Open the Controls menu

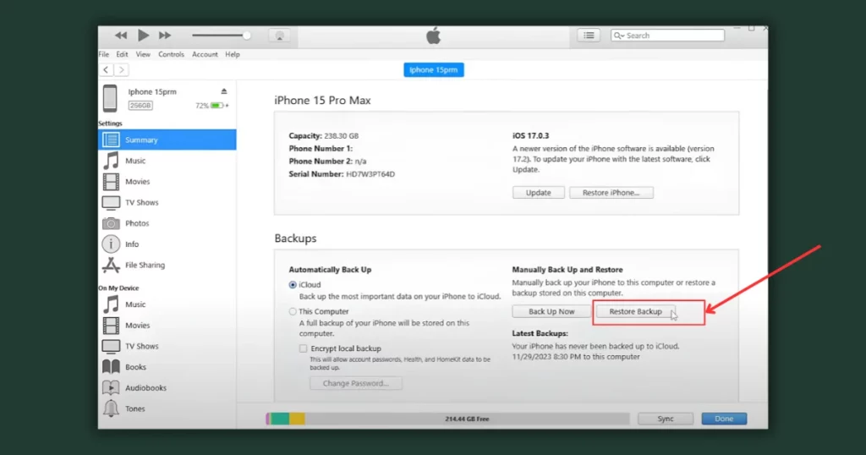171,54
